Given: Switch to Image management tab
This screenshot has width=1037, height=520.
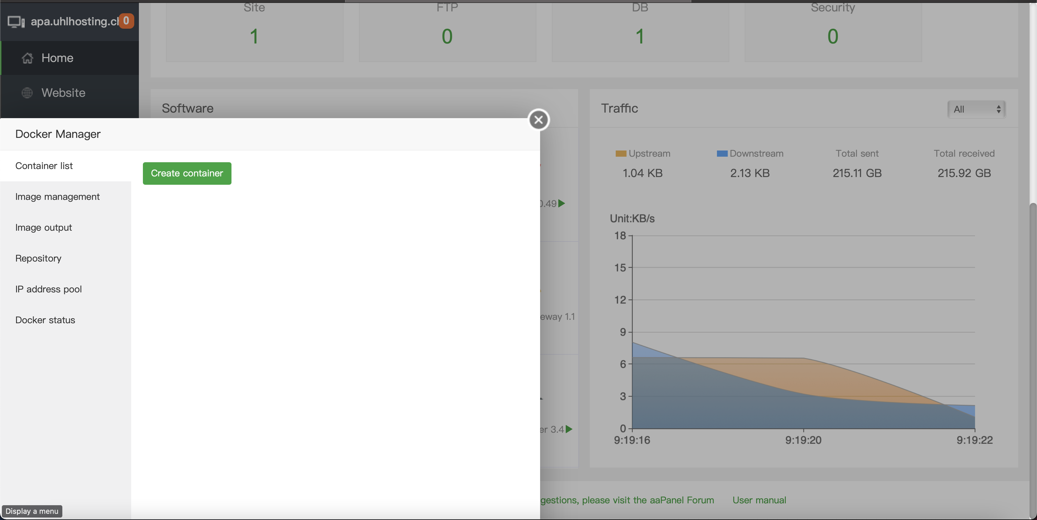Looking at the screenshot, I should (57, 197).
